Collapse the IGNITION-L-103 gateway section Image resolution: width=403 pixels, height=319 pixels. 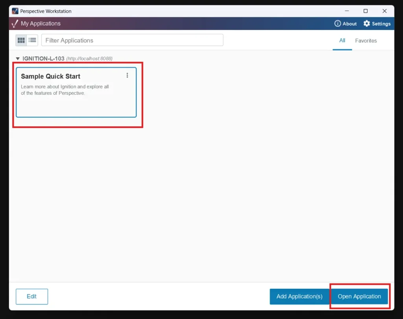18,58
